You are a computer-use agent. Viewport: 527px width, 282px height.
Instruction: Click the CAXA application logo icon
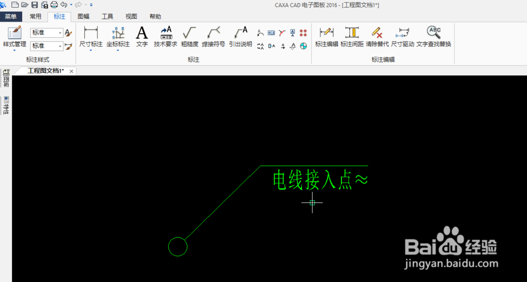click(x=3, y=5)
